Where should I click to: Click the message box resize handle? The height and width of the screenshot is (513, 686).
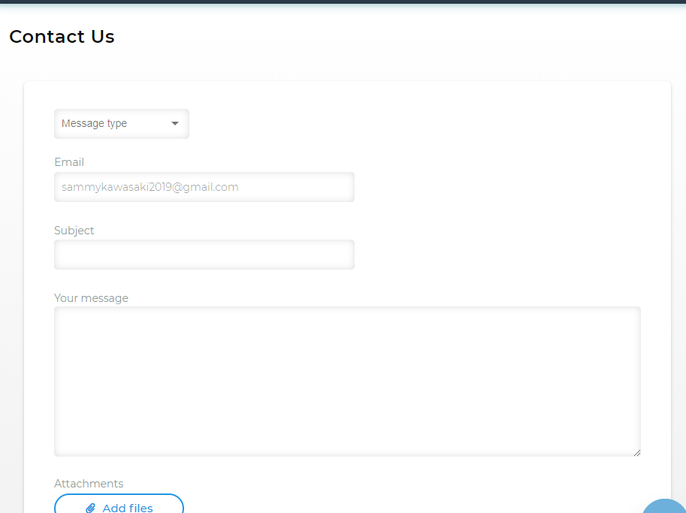(637, 453)
